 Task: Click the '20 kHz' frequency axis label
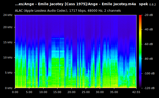(x=8, y=27)
